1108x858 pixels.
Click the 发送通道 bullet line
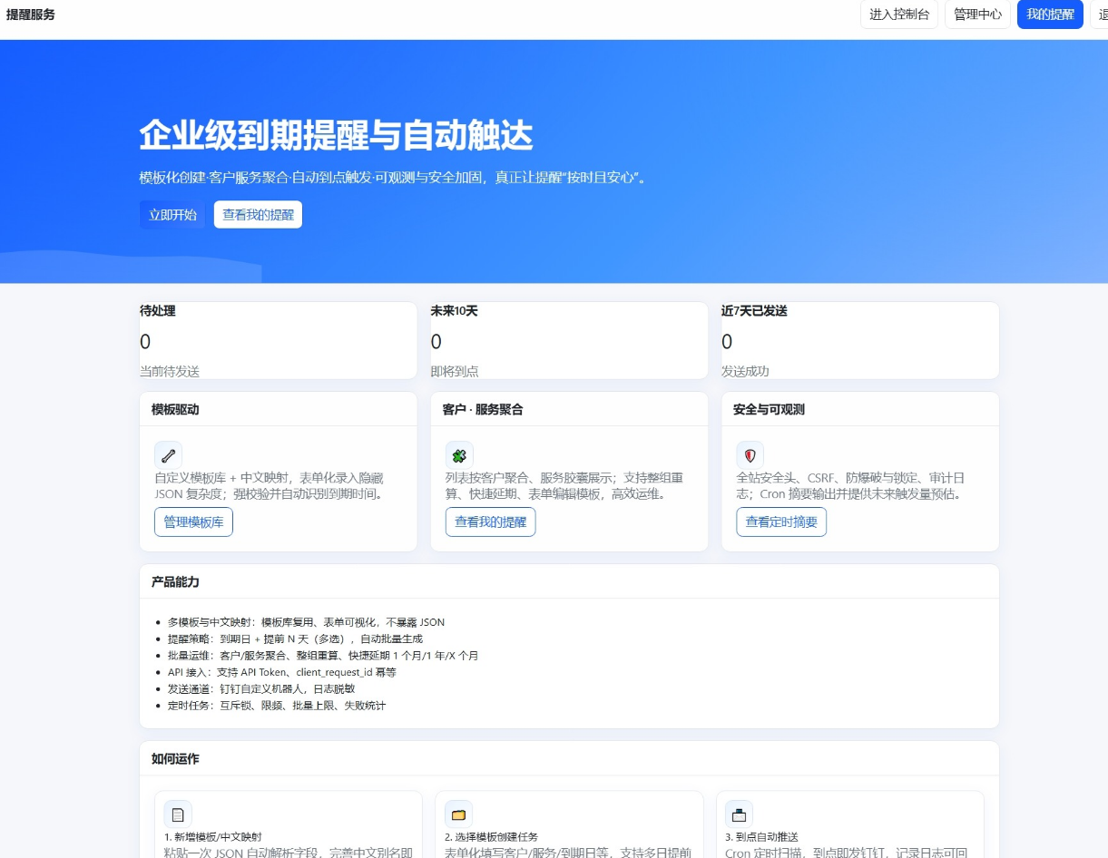point(261,689)
